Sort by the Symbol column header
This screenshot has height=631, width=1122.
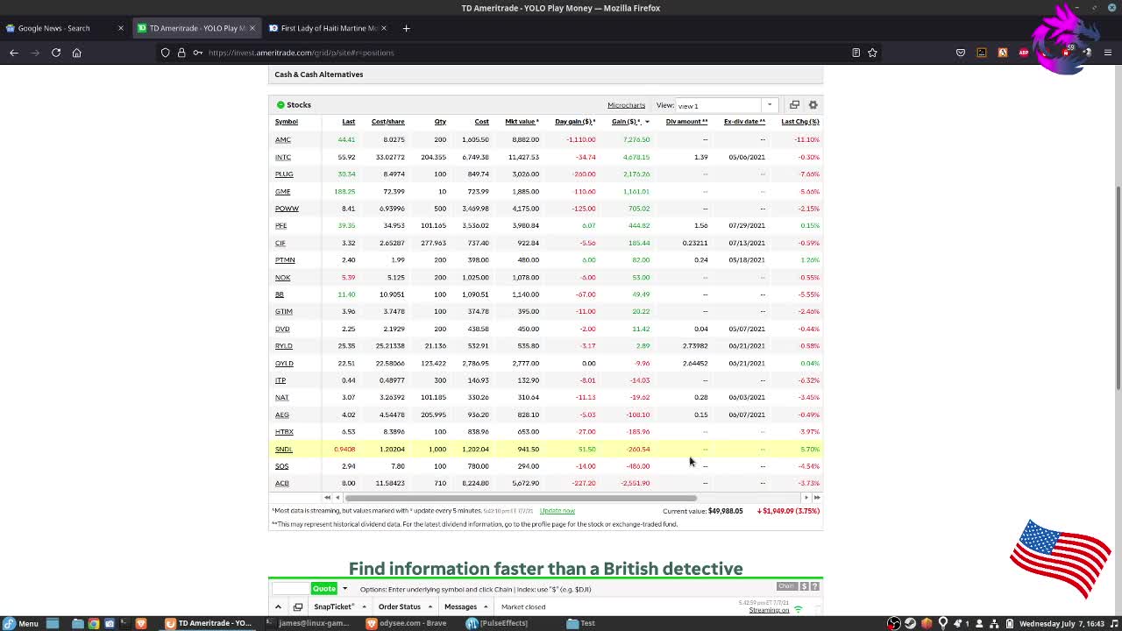[x=286, y=122]
